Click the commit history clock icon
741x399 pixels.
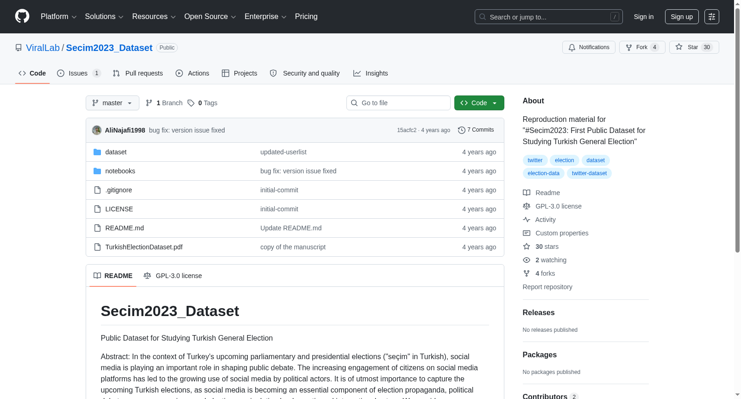click(x=461, y=130)
